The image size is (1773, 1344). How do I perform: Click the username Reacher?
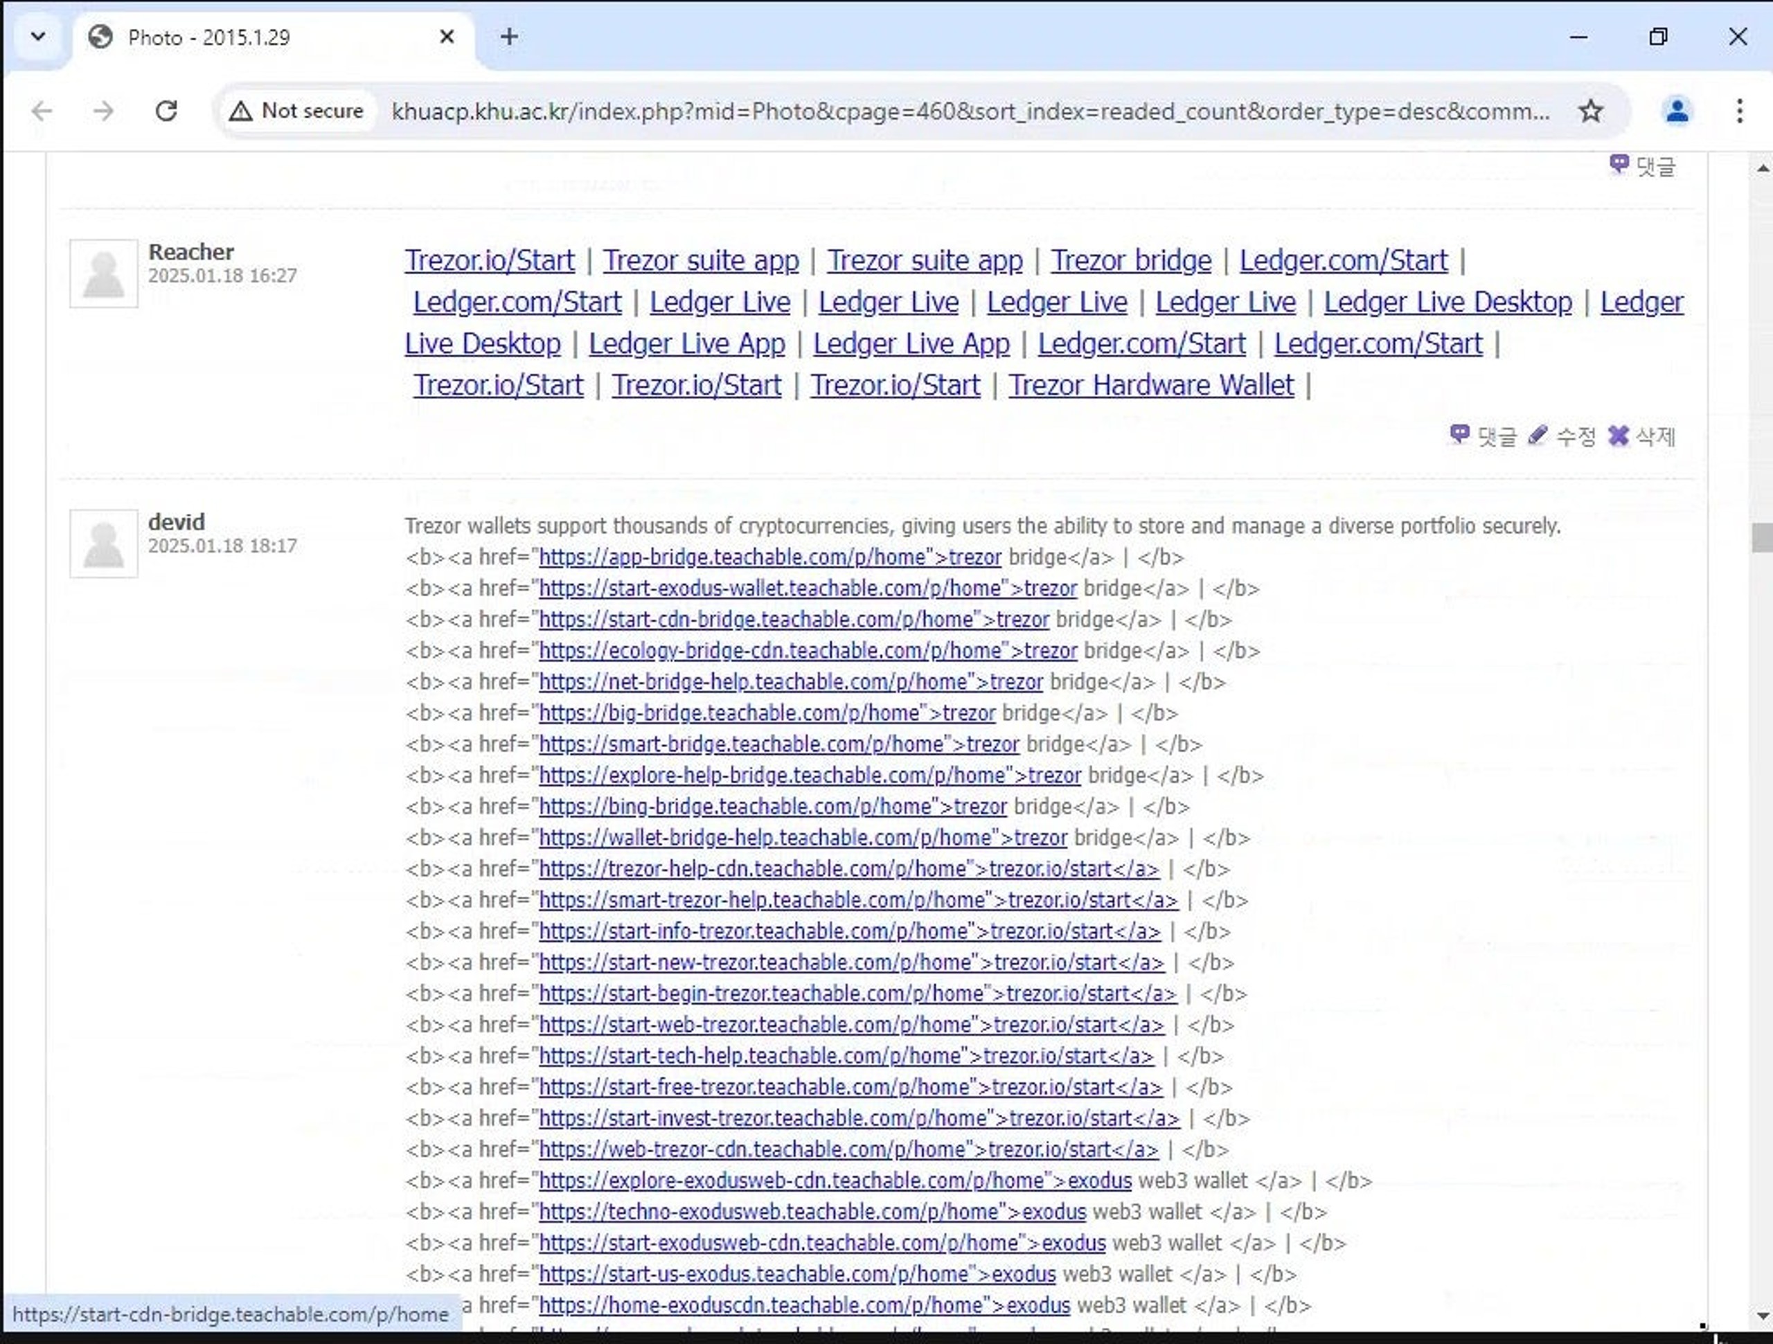(x=190, y=253)
